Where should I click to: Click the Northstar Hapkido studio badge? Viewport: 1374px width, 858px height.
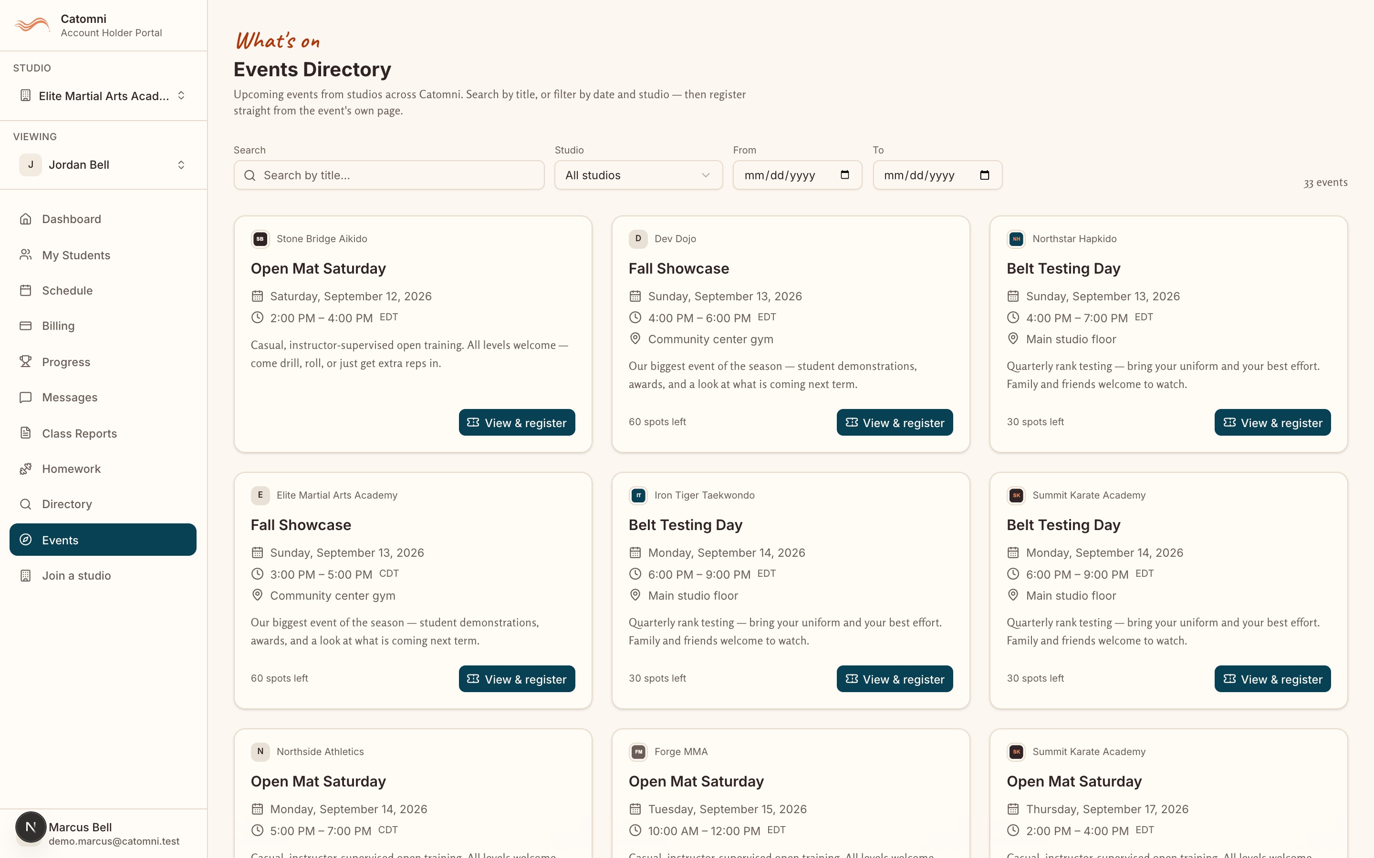coord(1016,239)
